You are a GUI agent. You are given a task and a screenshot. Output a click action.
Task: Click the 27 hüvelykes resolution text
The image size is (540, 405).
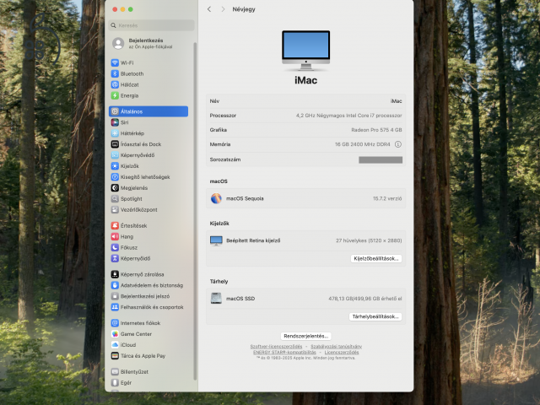[x=369, y=240]
